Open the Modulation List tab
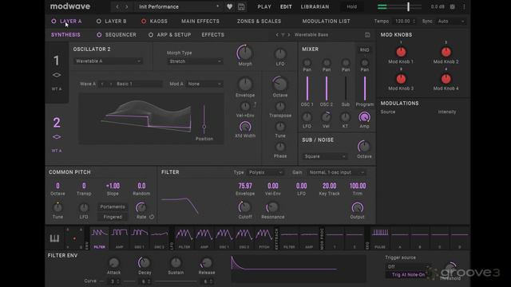The width and height of the screenshot is (511, 287). (x=327, y=22)
